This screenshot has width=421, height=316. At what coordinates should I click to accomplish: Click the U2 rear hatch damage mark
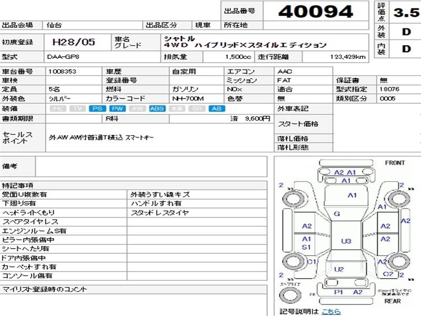[339, 270]
